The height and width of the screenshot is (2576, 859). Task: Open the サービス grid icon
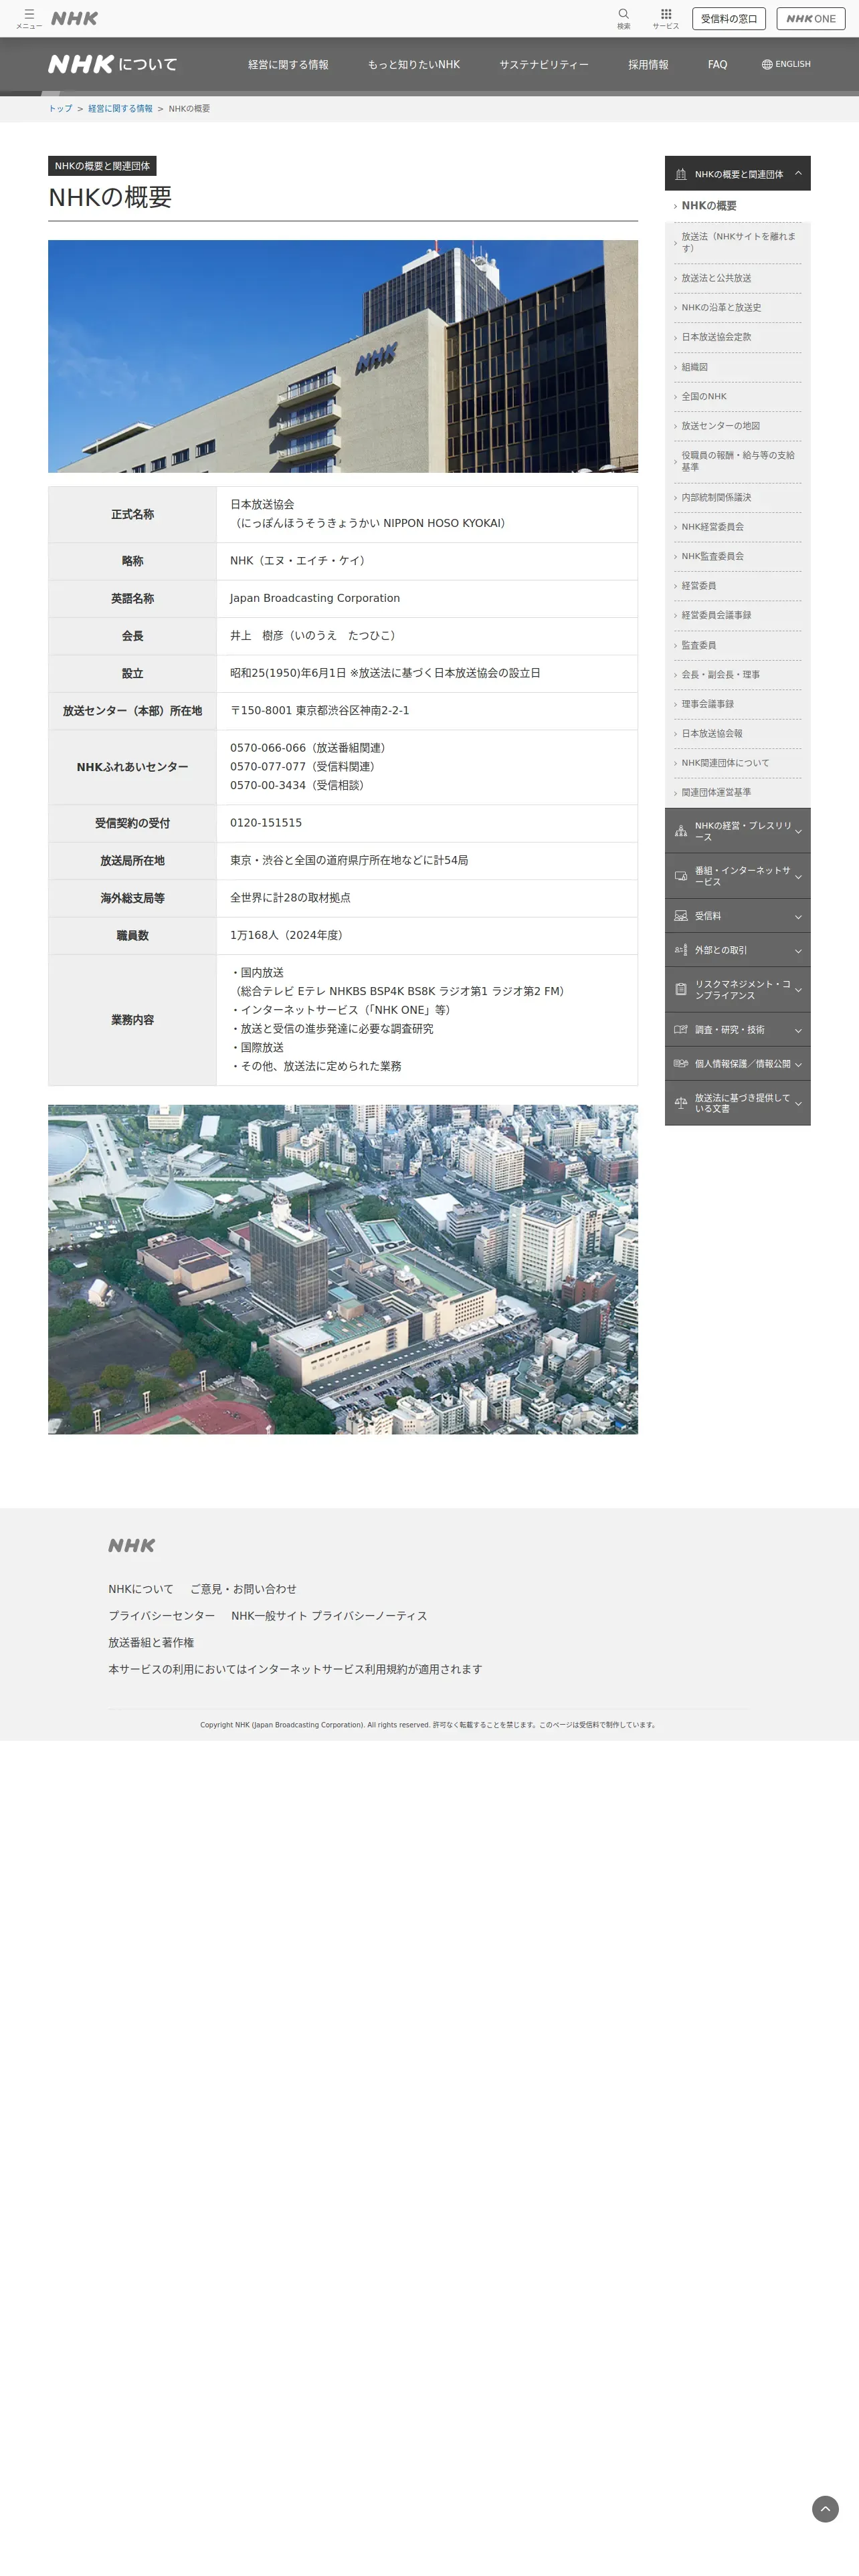tap(666, 14)
